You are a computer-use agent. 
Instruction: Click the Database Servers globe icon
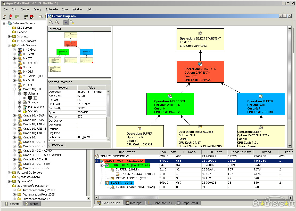(x=10, y=23)
